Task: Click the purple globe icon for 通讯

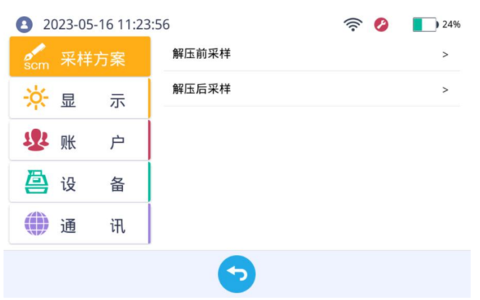Action: click(x=36, y=224)
